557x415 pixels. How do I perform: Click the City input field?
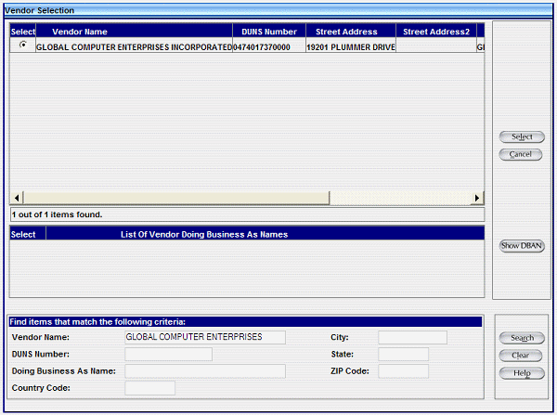[412, 337]
